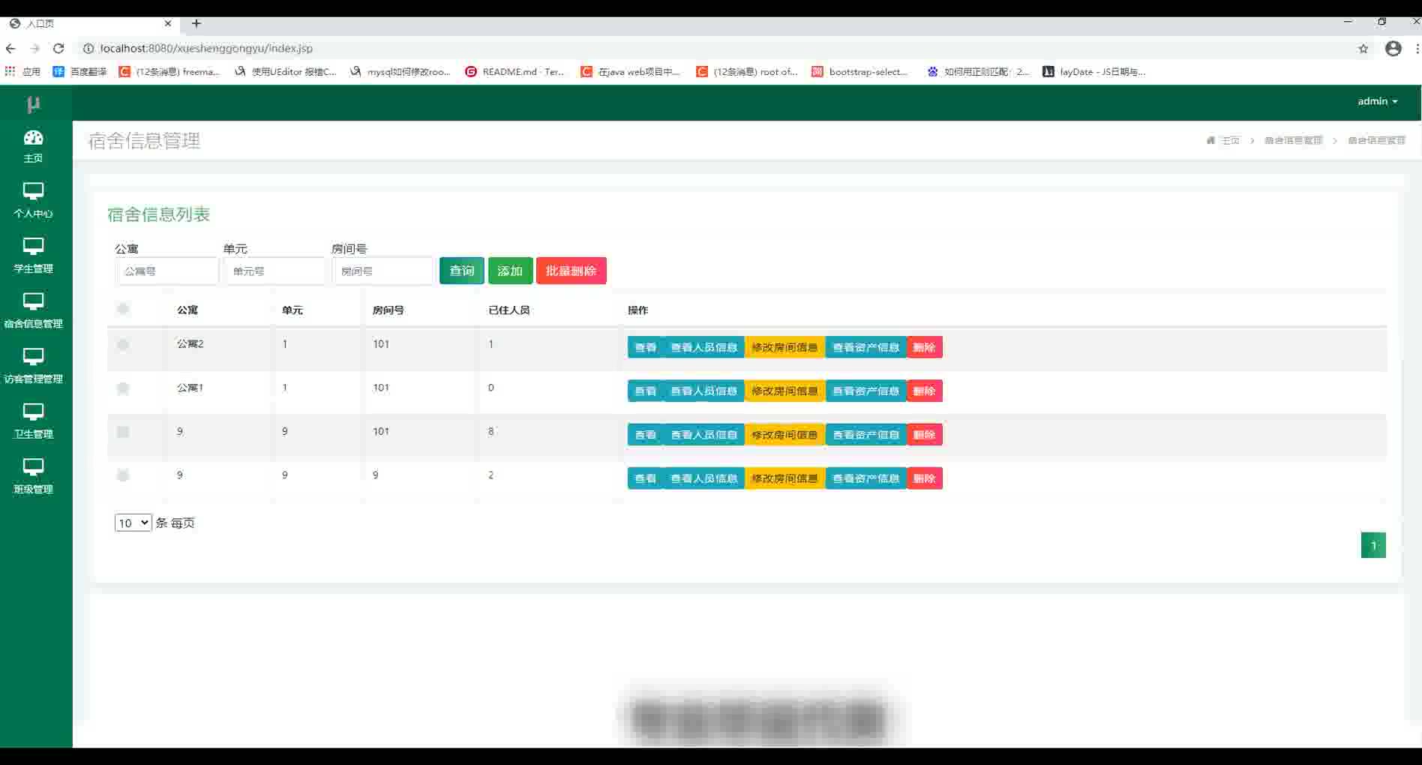Open 宿舍信息管理 monitor icon in sidebar
Image resolution: width=1422 pixels, height=765 pixels.
33,301
